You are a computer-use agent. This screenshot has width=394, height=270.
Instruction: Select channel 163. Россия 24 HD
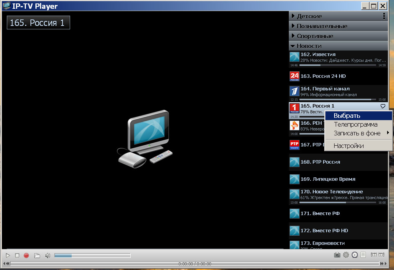338,76
